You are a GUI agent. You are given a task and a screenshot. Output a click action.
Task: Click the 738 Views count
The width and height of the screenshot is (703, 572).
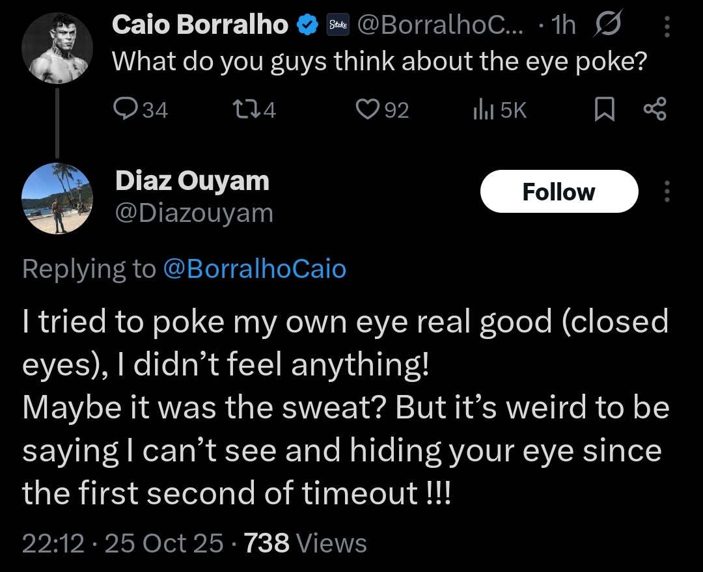(x=305, y=542)
